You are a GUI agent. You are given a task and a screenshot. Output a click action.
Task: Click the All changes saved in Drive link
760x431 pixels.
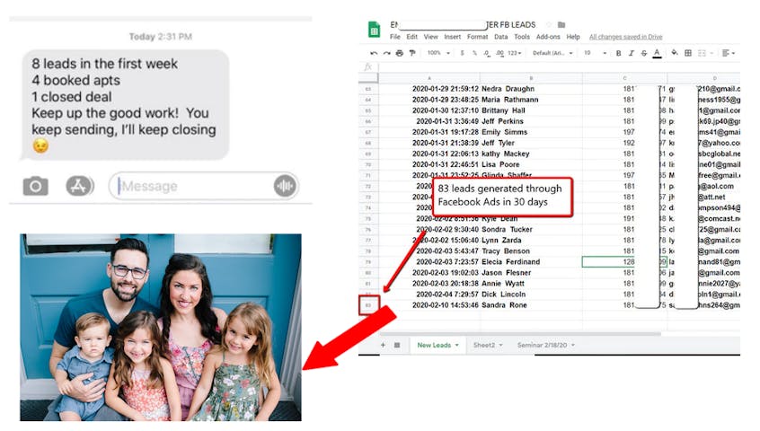625,37
